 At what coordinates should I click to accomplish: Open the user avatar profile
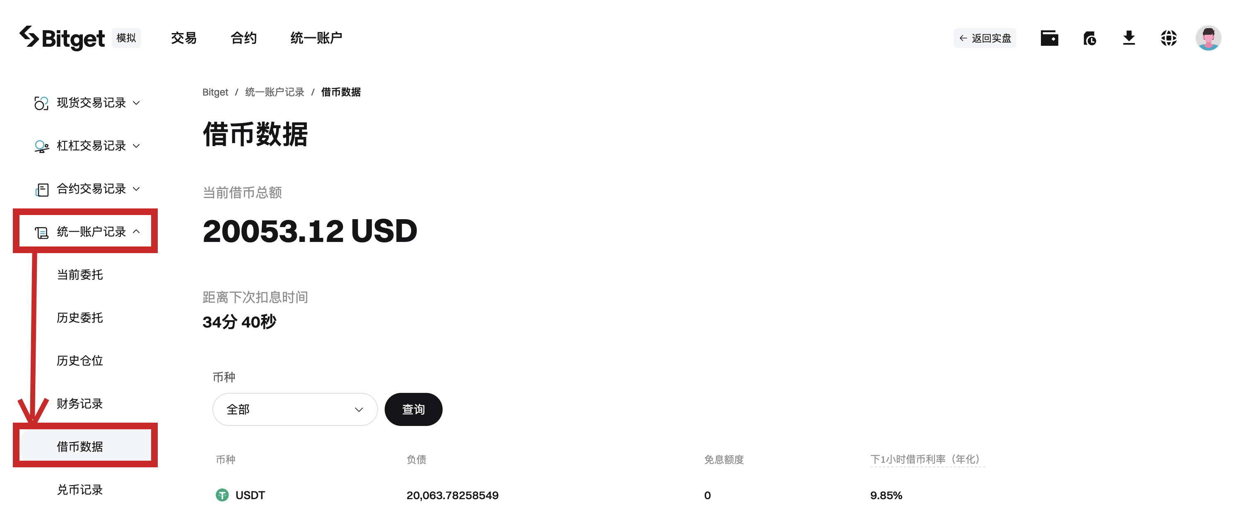tap(1208, 38)
